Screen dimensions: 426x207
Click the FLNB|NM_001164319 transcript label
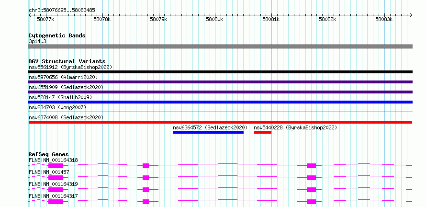click(53, 184)
